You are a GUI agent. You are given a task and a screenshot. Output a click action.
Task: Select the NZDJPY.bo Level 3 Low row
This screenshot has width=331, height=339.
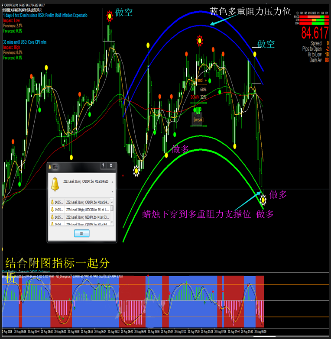80,217
